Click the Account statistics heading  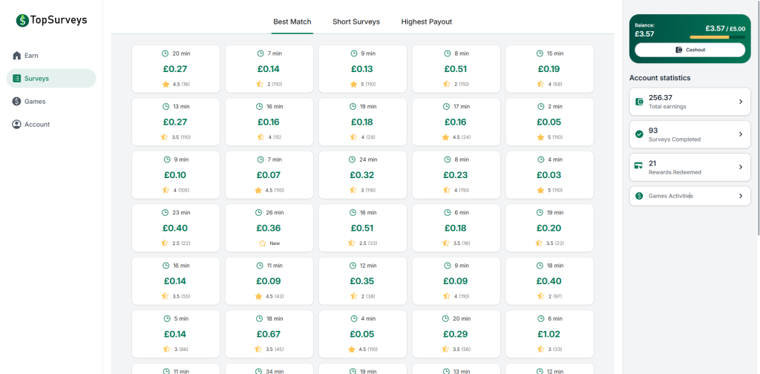661,77
